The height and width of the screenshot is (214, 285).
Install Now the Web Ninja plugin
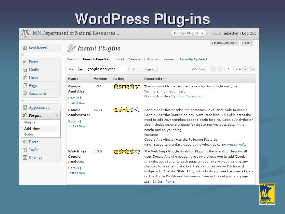[77, 173]
